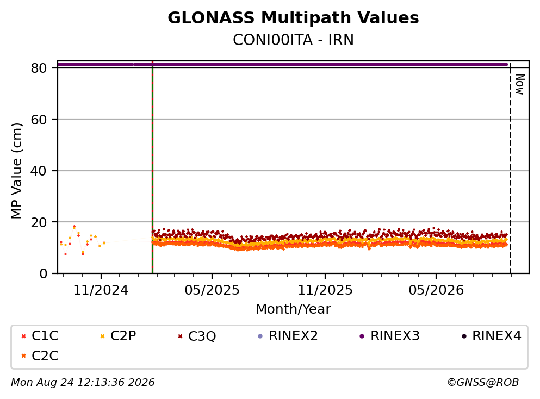Click the RINEX2 lavender legend dot
Screen dimensions: 540x399
click(260, 336)
